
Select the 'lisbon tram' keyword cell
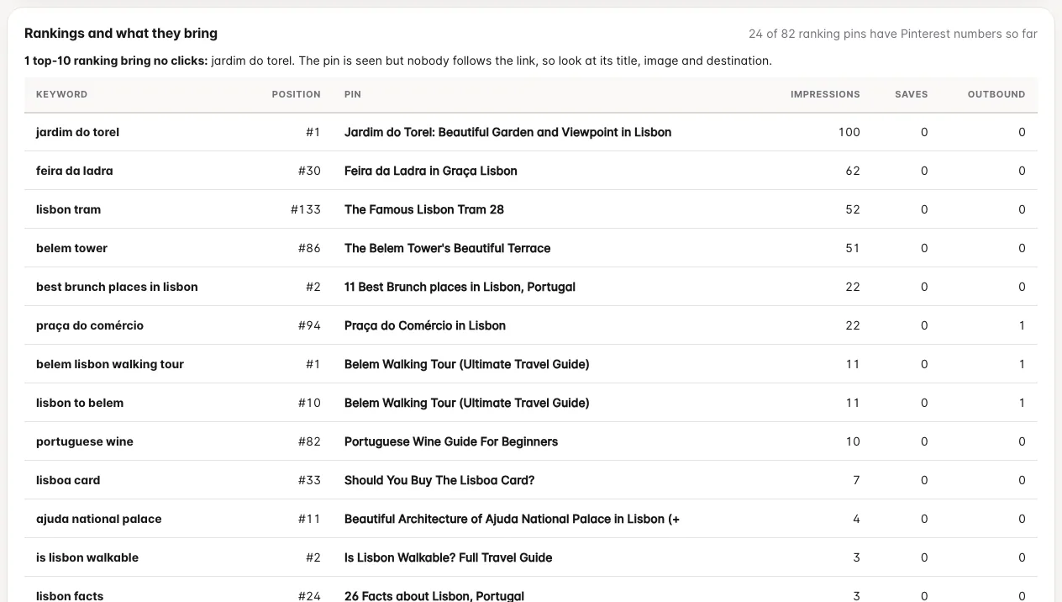coord(68,209)
